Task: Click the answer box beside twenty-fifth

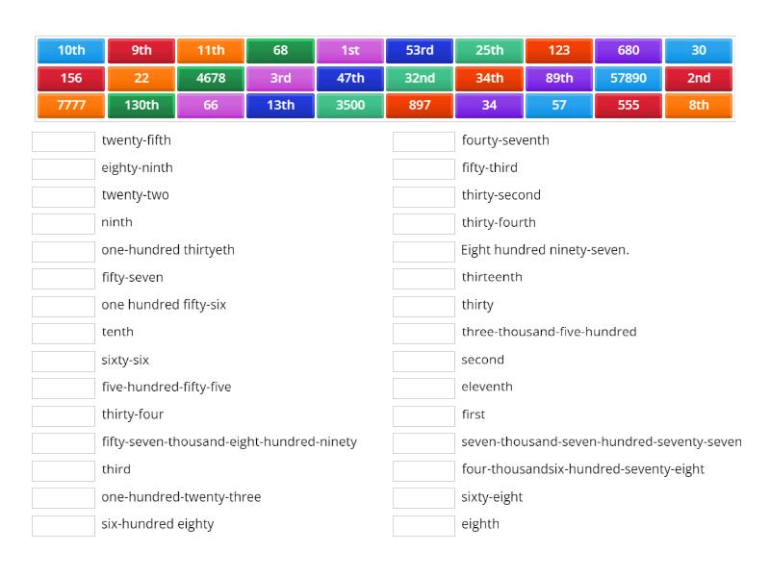Action: point(62,140)
